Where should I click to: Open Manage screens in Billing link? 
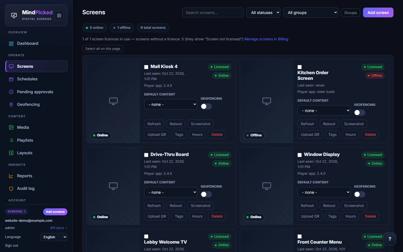266,39
